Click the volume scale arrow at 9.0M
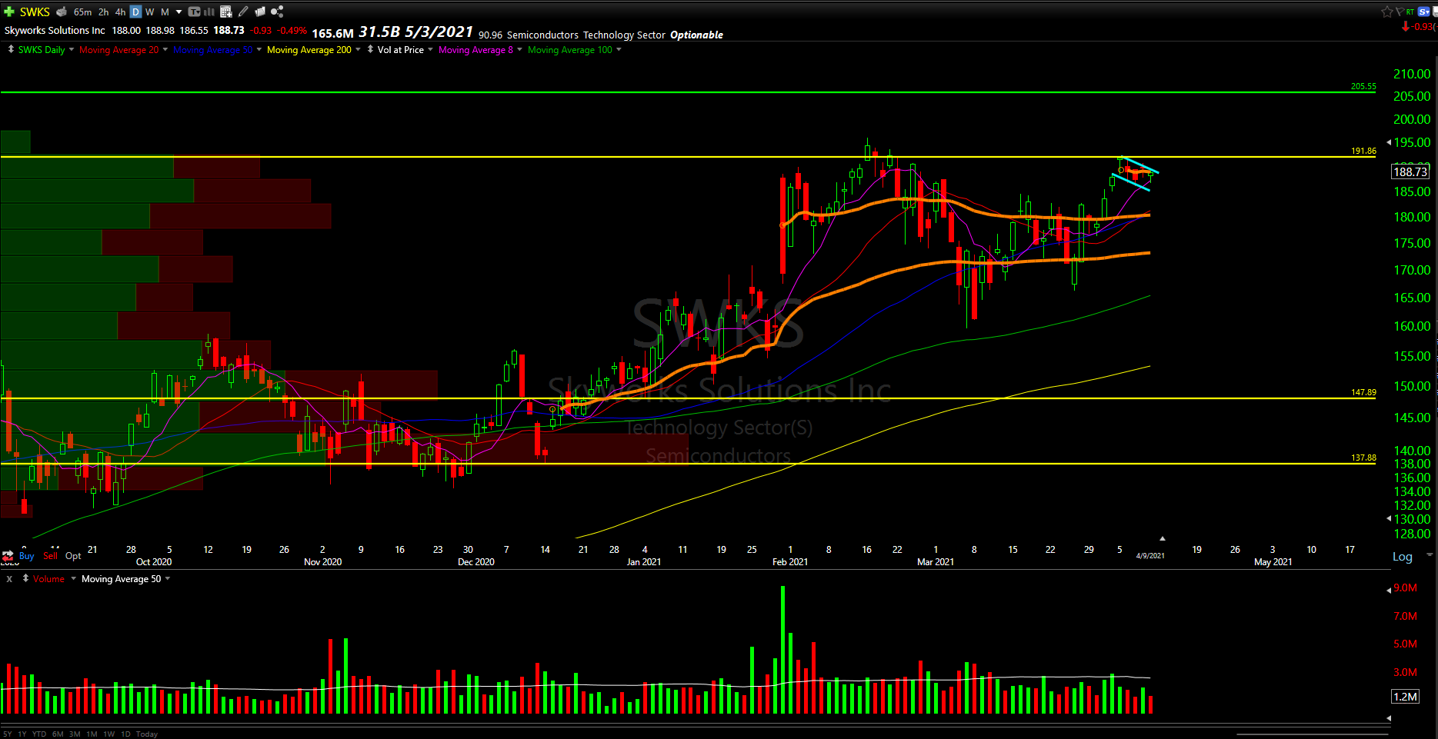 coord(1389,590)
